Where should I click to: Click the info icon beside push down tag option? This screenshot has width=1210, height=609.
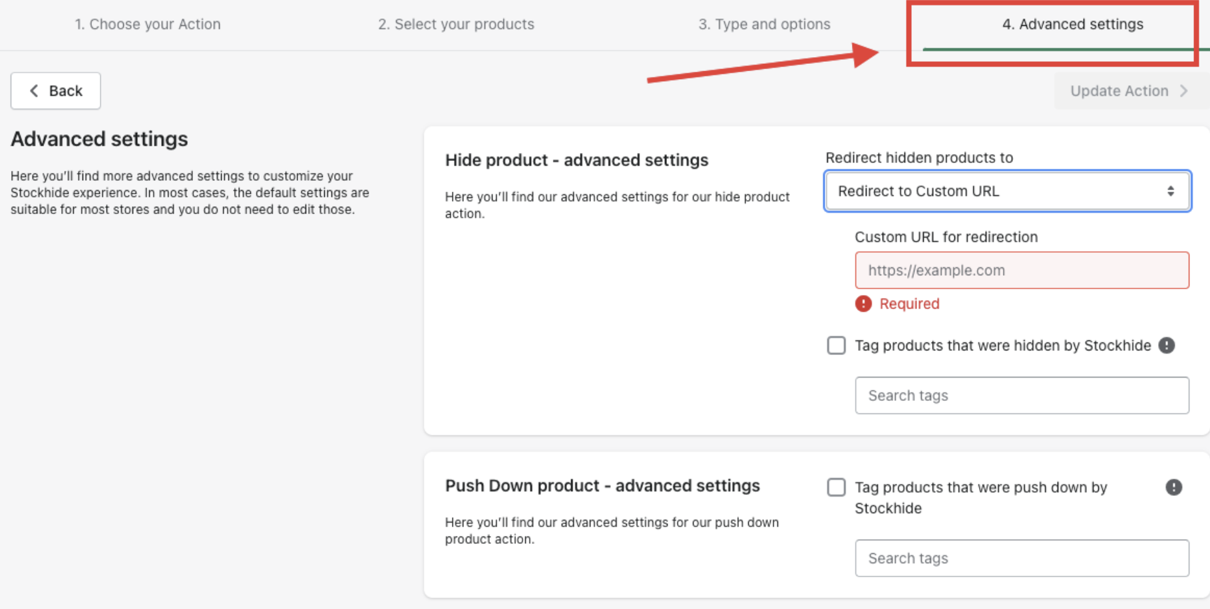1173,487
